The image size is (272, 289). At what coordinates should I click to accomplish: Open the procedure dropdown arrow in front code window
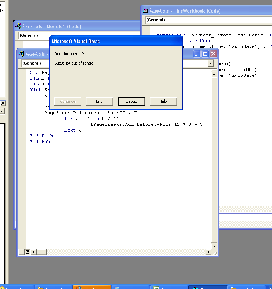(x=210, y=63)
